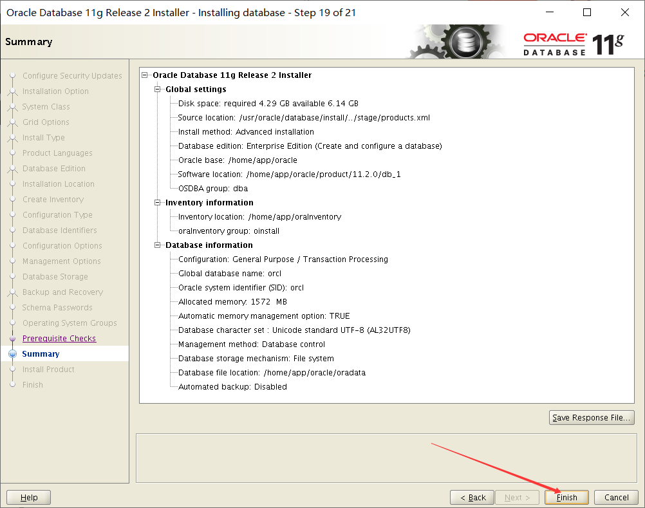Select the Installation Option step
Image resolution: width=645 pixels, height=508 pixels.
[x=55, y=91]
